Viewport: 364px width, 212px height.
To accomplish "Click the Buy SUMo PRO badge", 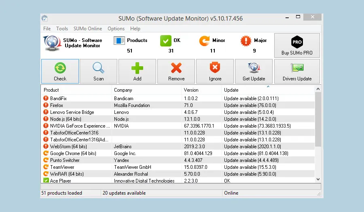I will pos(297,45).
